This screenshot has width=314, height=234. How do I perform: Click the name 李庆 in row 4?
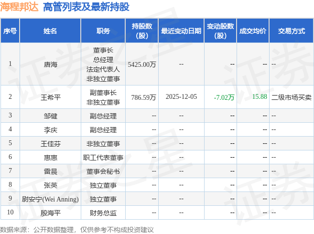click(51, 130)
